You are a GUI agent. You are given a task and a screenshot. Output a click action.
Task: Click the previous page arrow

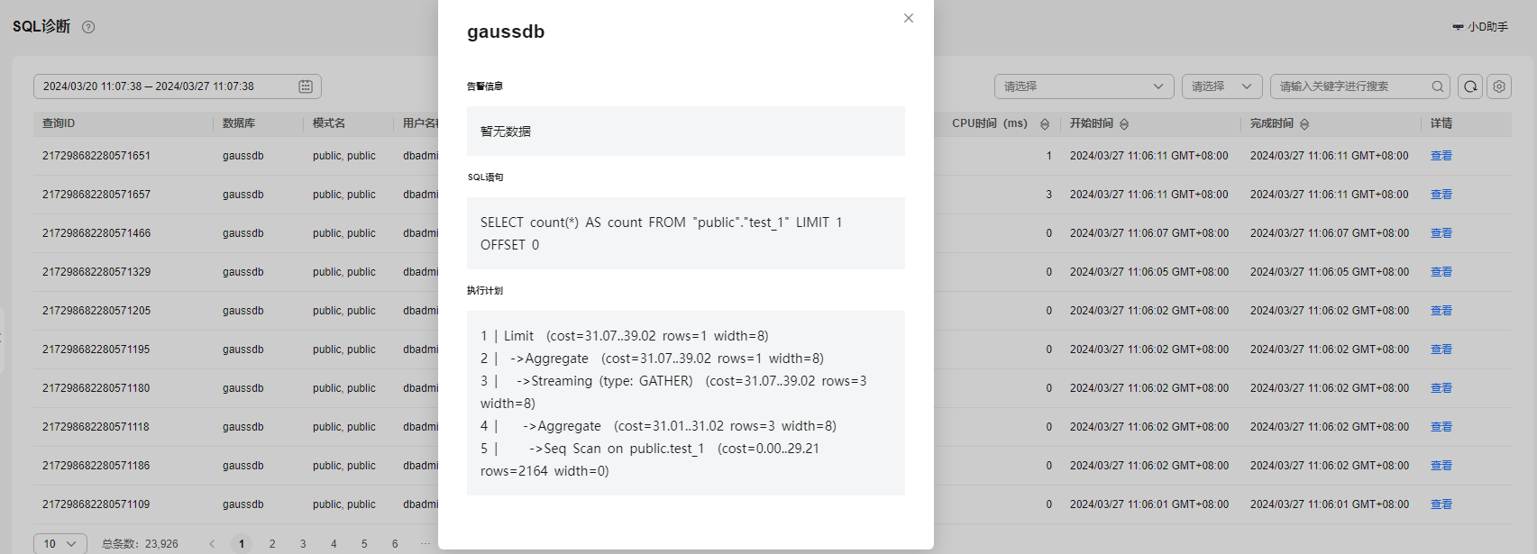[x=212, y=544]
